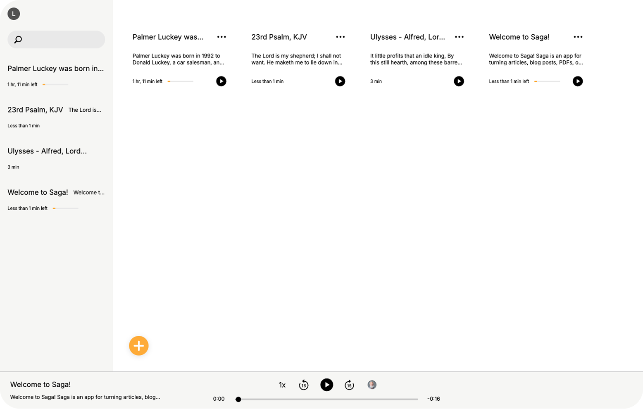Click 'It little profits that an idle king' excerpt
This screenshot has width=643, height=409.
pos(416,59)
